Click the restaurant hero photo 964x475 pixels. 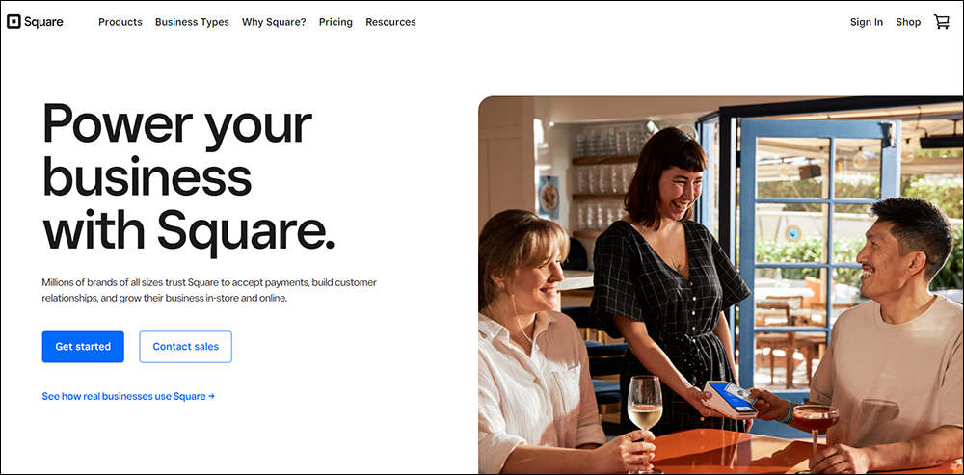[x=720, y=285]
